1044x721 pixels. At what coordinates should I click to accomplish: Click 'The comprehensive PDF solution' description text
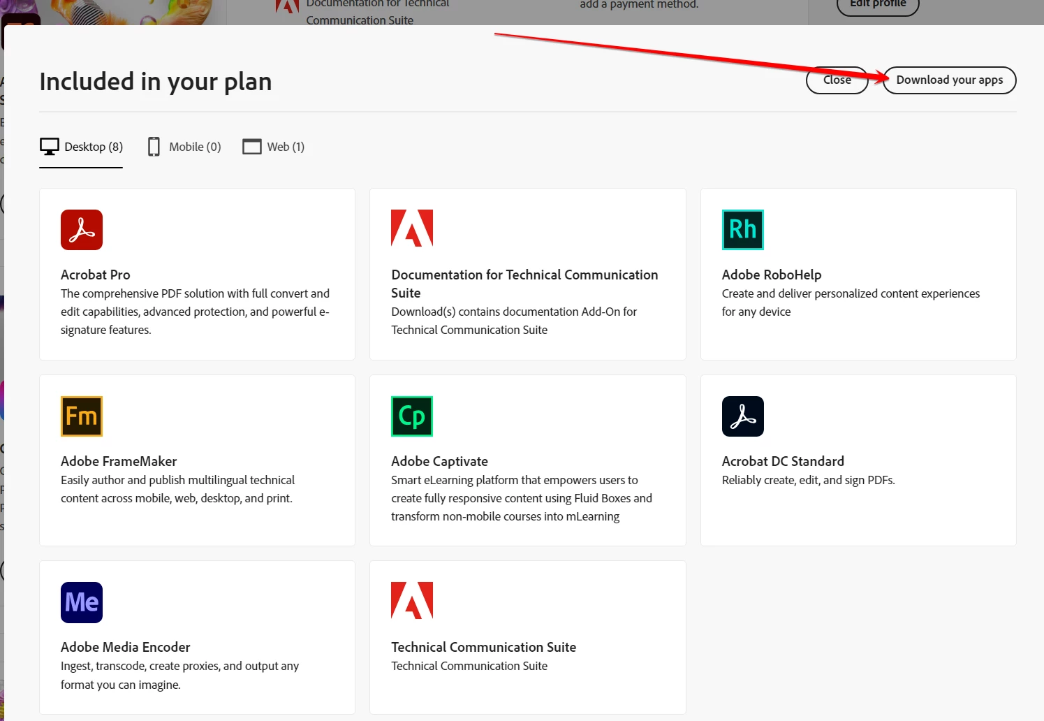[x=195, y=312]
